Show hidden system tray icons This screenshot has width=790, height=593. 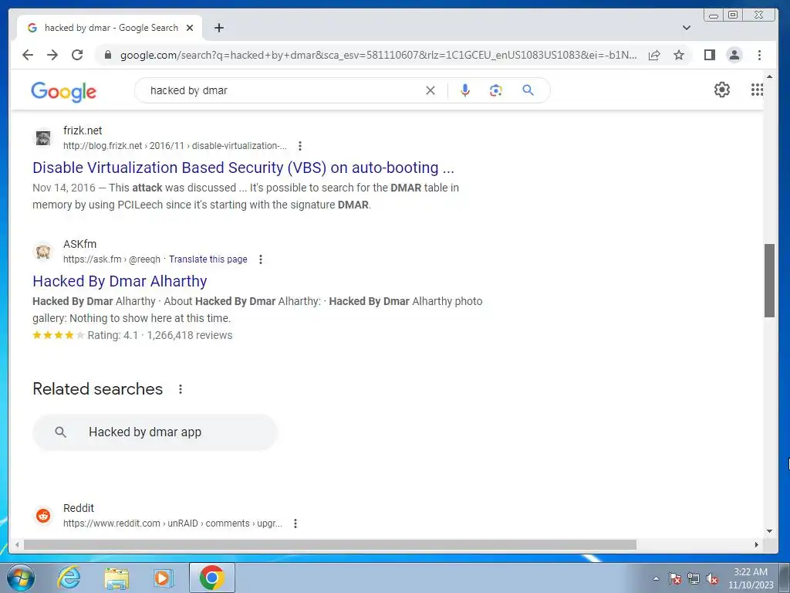656,578
